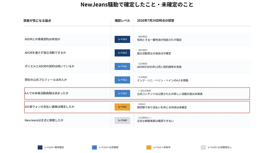272x153 pixels.
Task: Select row text NewJeansは正式に解散したか
Action: coord(44,120)
